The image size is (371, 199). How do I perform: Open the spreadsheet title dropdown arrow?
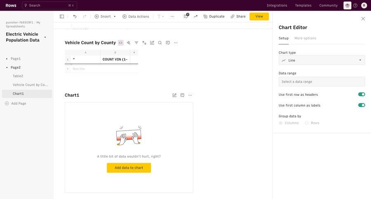(45, 37)
